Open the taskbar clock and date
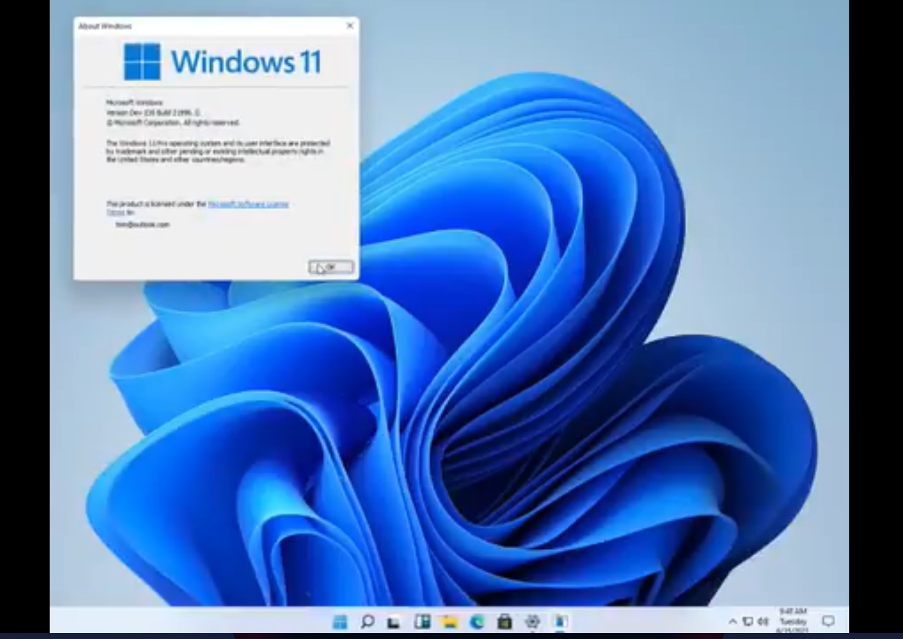 tap(793, 621)
